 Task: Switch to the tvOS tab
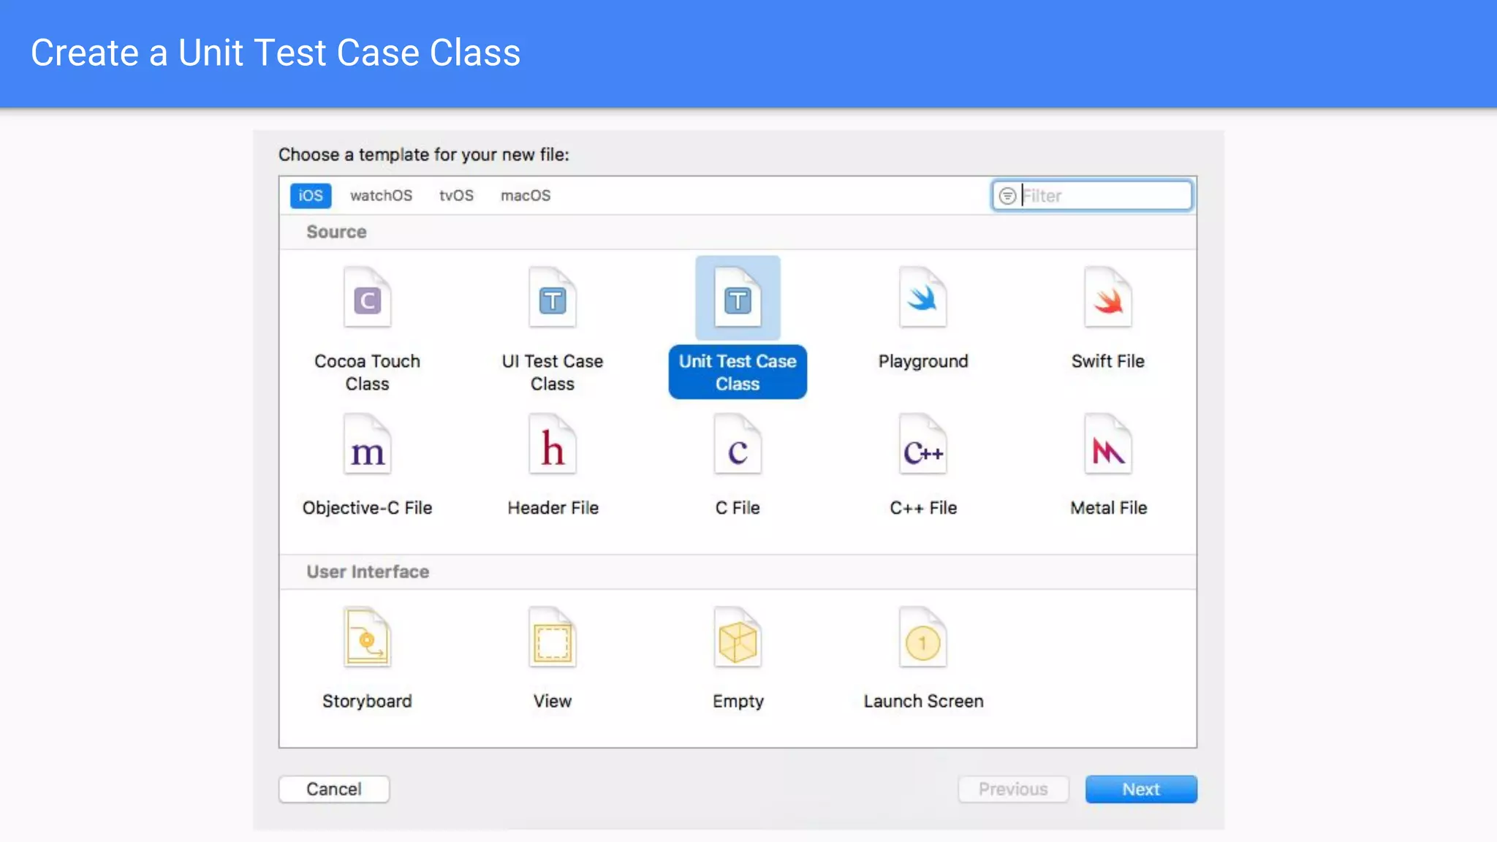click(x=456, y=196)
